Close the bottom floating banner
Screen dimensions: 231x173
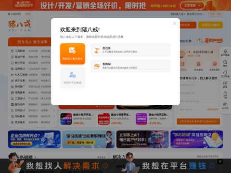[220, 161]
